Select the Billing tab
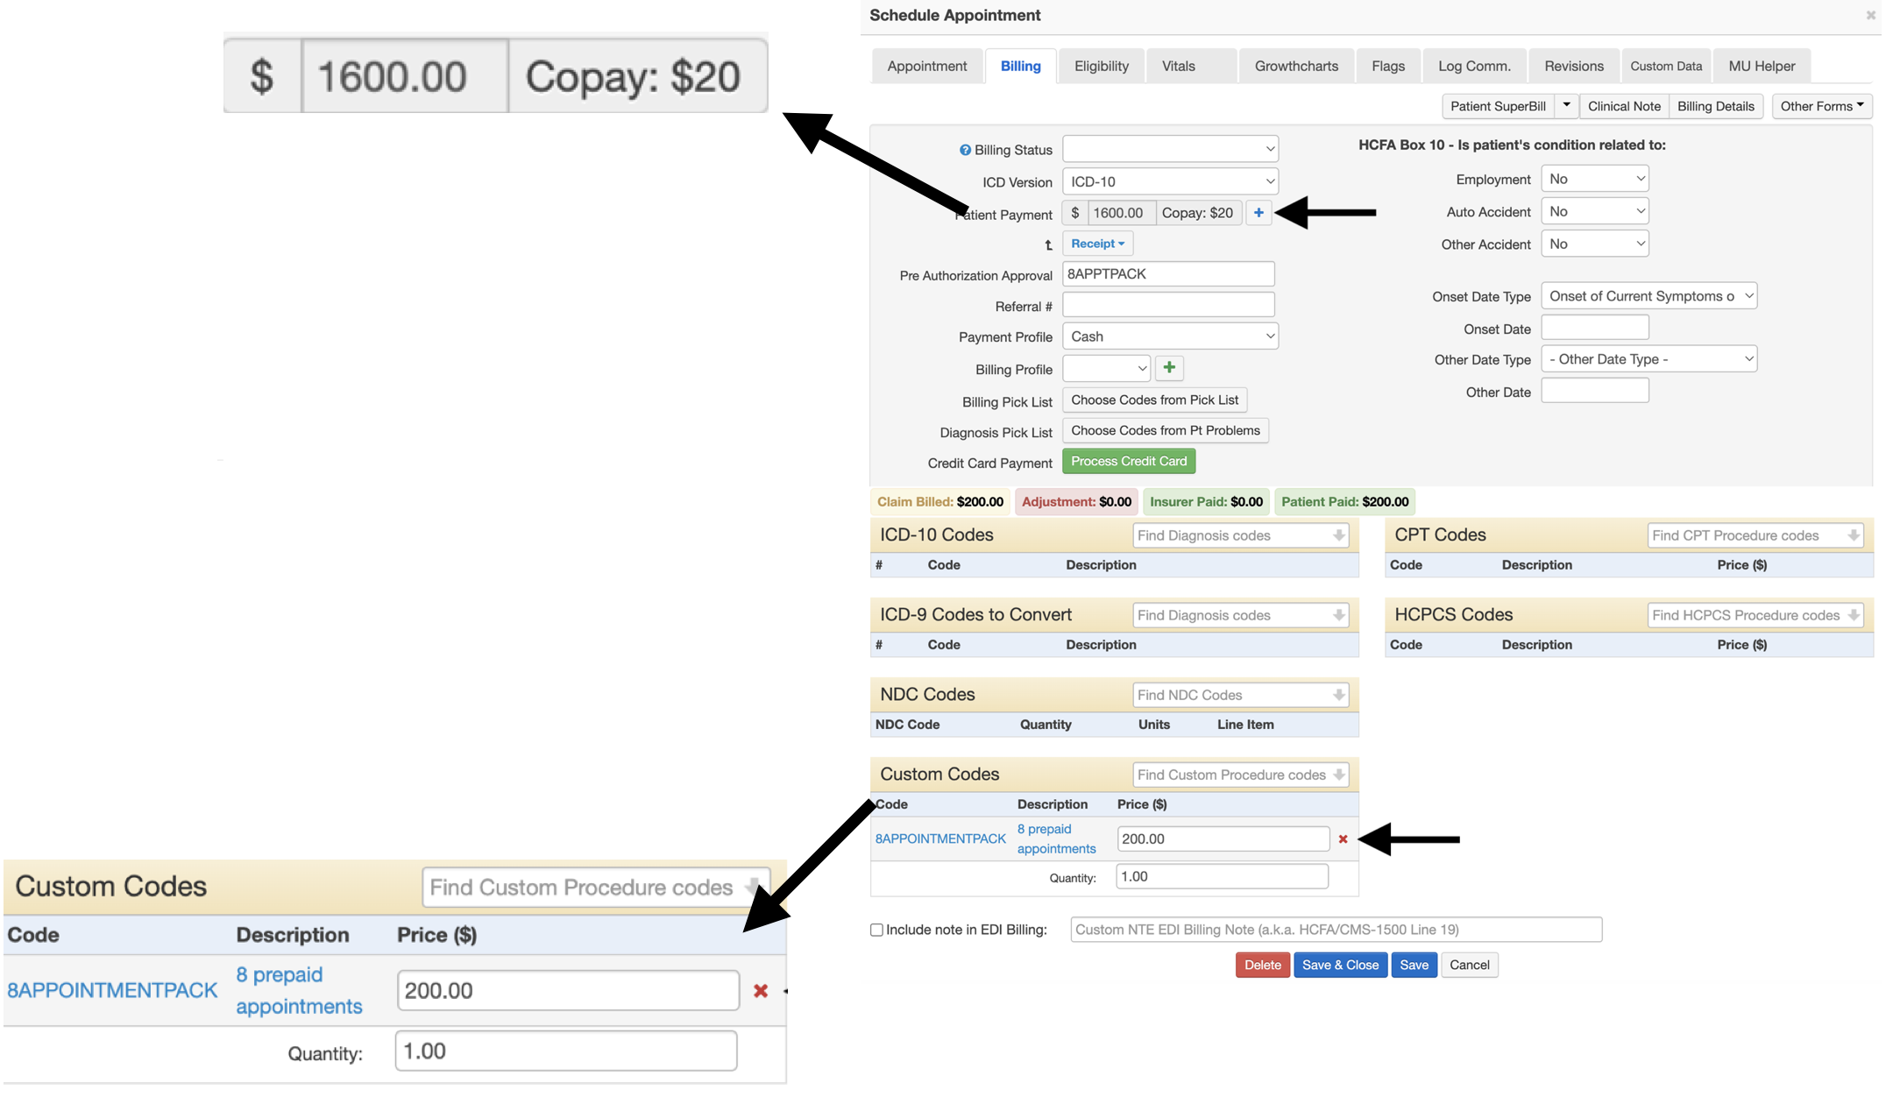The height and width of the screenshot is (1097, 1900). [x=1020, y=66]
